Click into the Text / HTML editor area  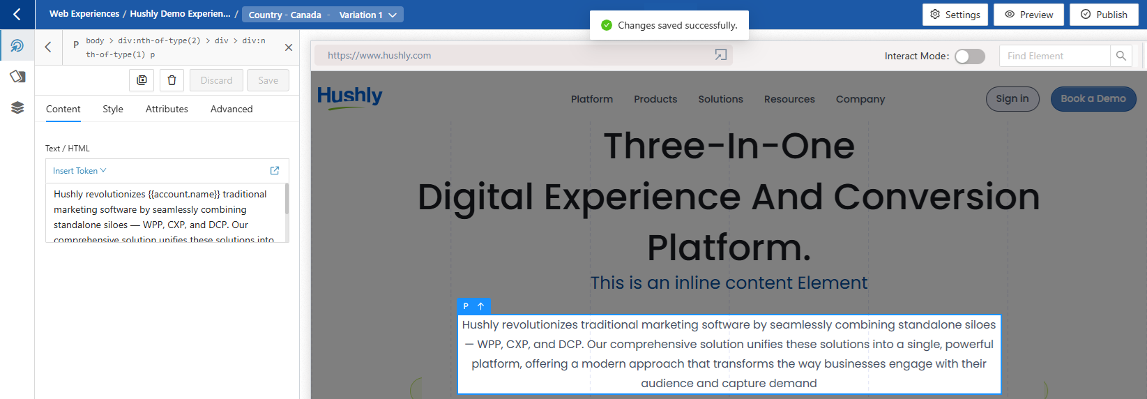(165, 213)
